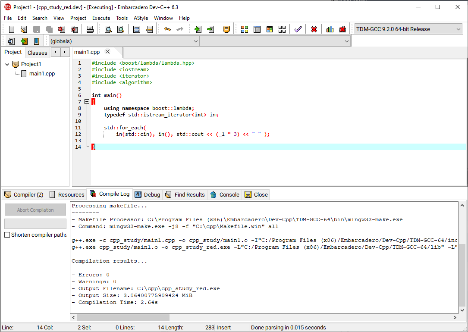
Task: Toggle Shorten compiler paths checkbox
Action: coord(7,235)
